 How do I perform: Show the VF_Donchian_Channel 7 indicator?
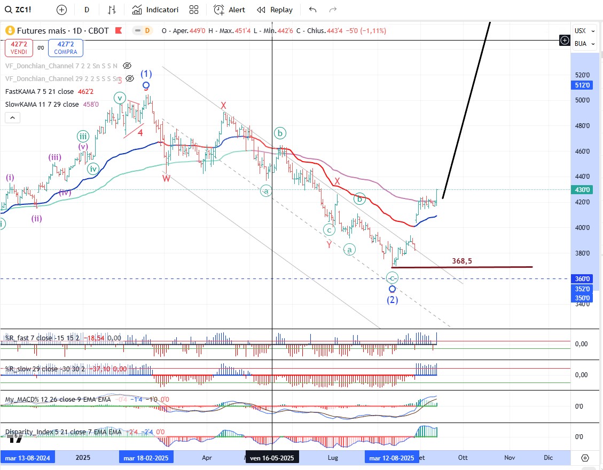click(x=127, y=66)
